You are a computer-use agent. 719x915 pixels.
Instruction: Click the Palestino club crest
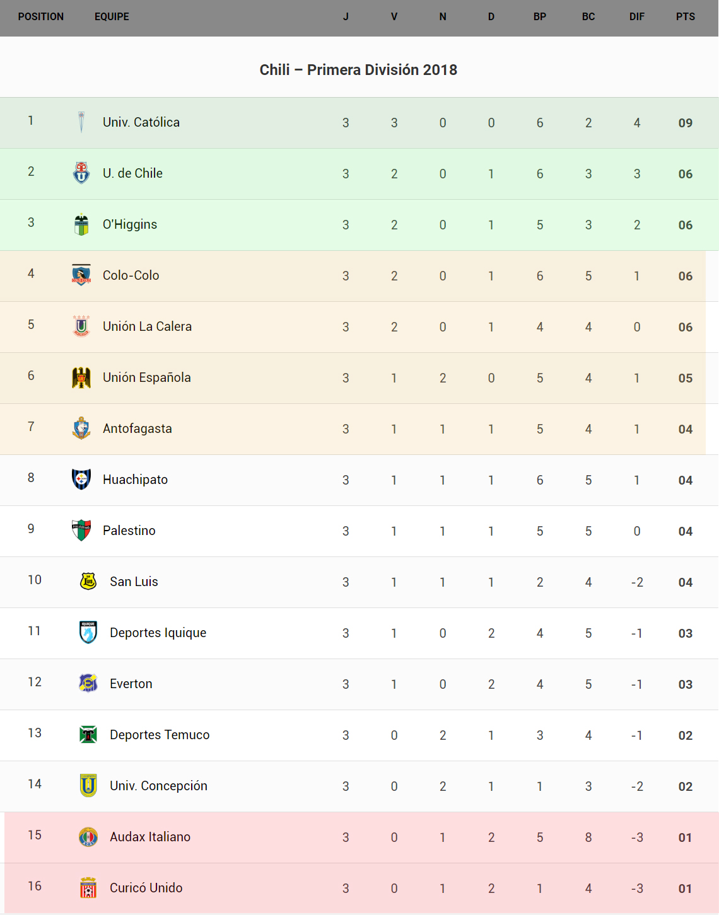[x=81, y=531]
